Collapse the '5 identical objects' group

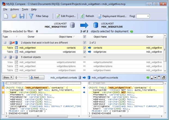(5, 57)
